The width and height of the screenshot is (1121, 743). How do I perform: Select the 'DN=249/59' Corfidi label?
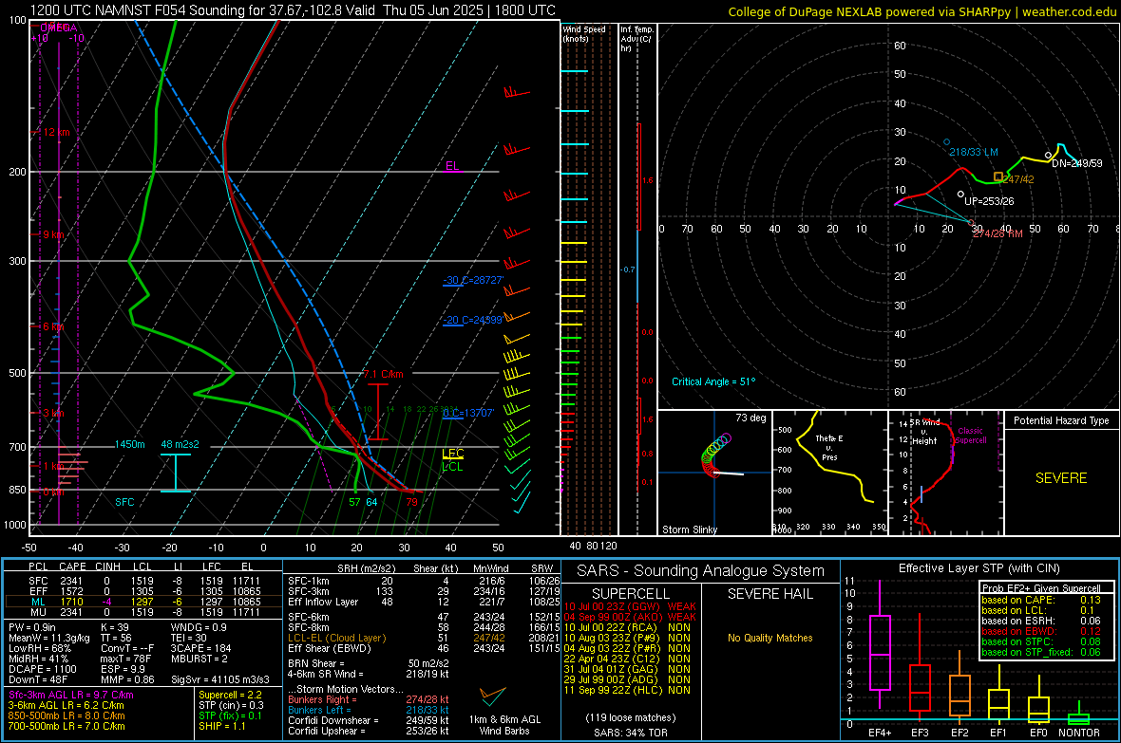[x=1077, y=163]
